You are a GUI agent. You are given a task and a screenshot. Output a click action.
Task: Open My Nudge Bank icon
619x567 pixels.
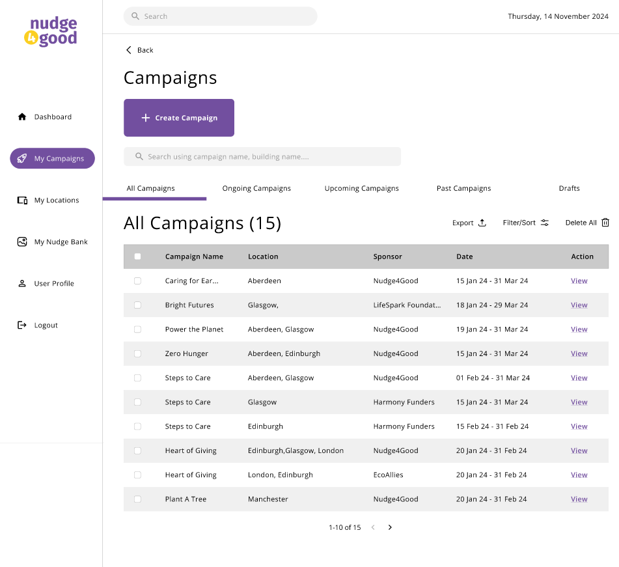coord(22,242)
